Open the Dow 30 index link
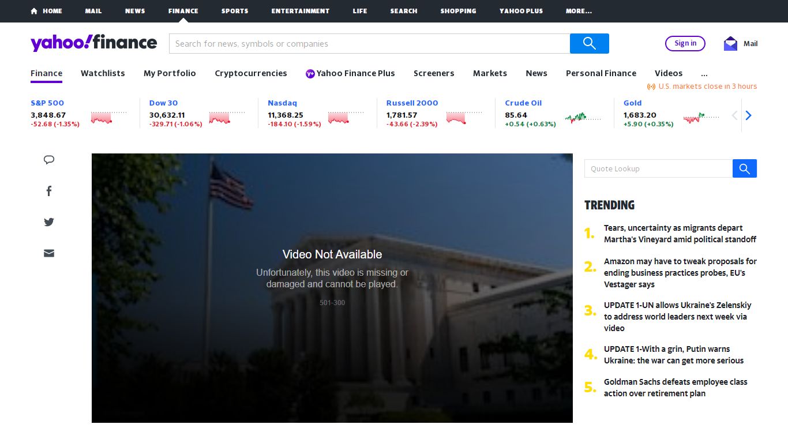Image resolution: width=788 pixels, height=443 pixels. pos(163,103)
